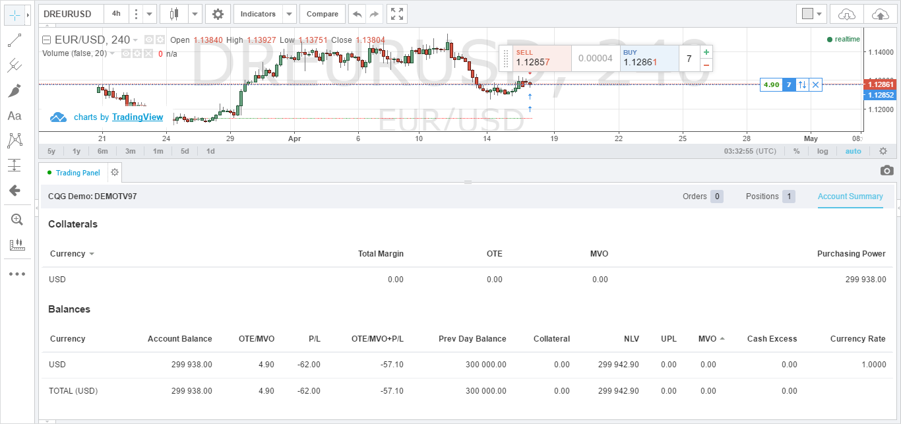Click the trading widget drag handle
901x424 pixels.
506,58
